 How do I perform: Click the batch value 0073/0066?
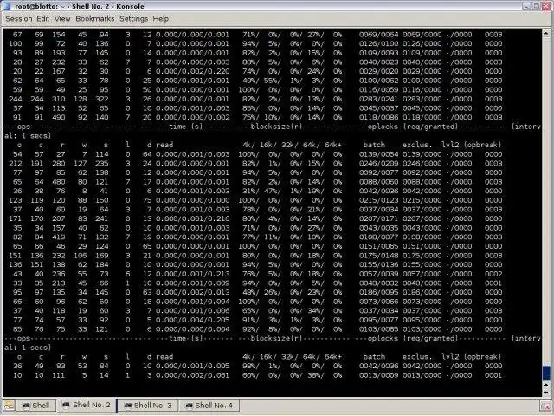tap(378, 302)
